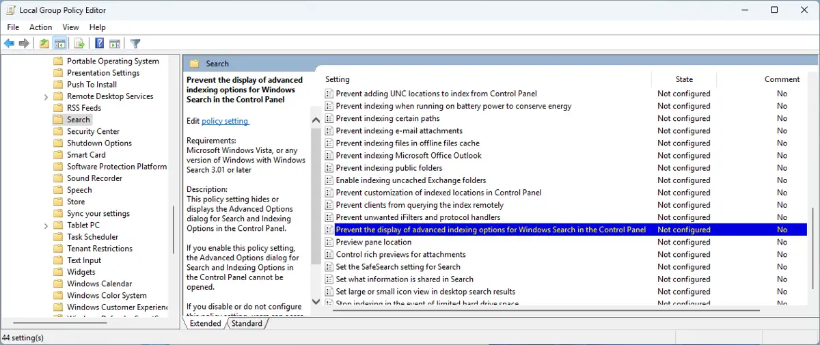Expand the Remote Desktop Services node
The height and width of the screenshot is (345, 820).
pos(46,96)
